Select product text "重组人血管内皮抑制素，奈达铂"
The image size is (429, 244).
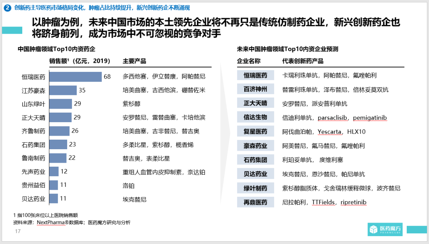[164, 172]
